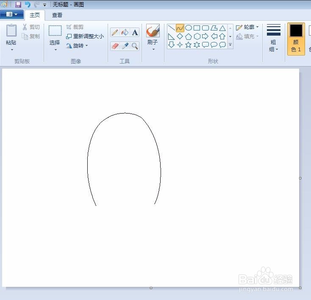Select the Pencil tool
Screen dimensions: 311x300
pyautogui.click(x=115, y=32)
